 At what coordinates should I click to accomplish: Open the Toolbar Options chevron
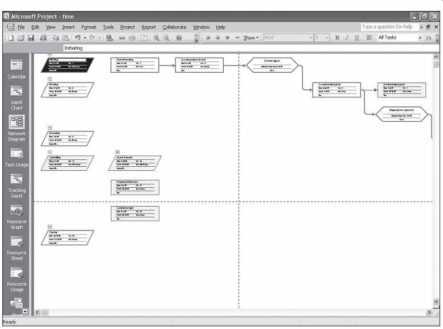click(x=196, y=38)
